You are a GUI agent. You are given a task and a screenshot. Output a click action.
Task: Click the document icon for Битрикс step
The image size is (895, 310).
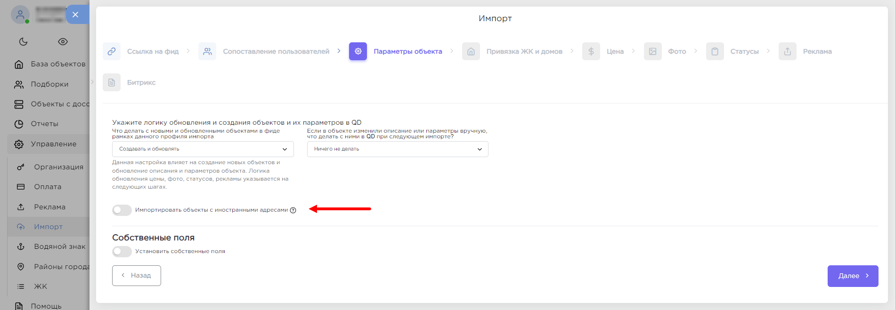(x=112, y=82)
